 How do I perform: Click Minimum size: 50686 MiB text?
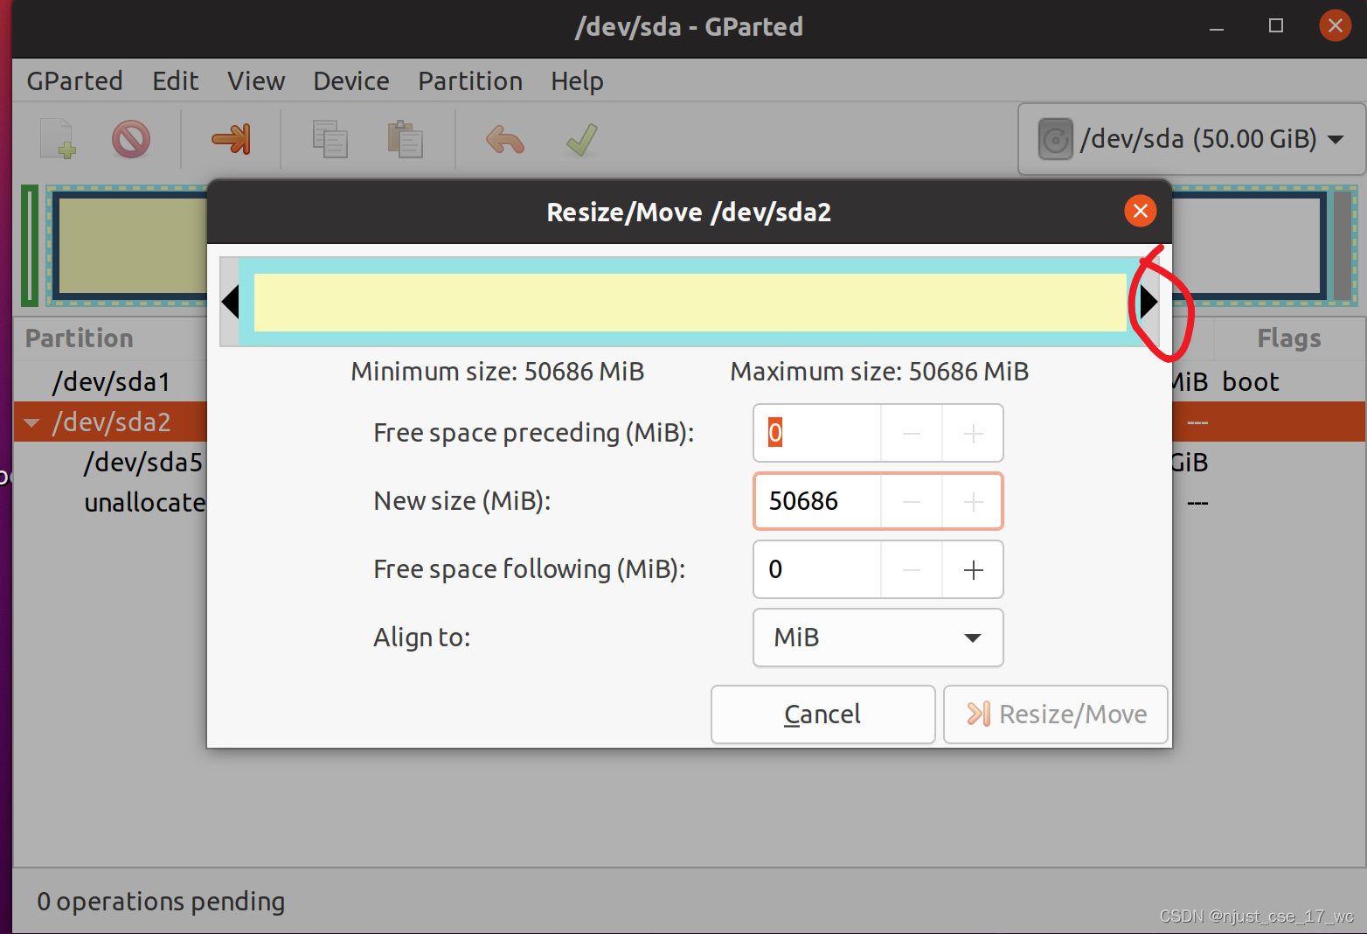[497, 372]
